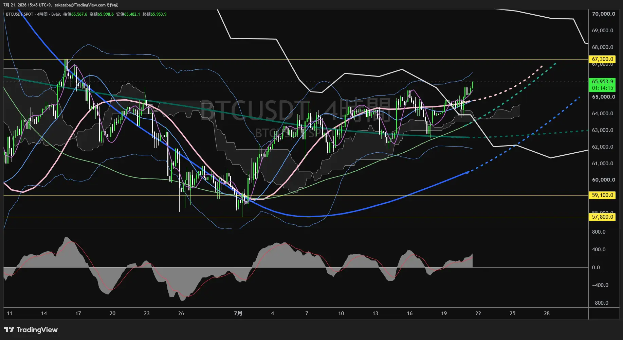Click the chart creation timestamp header text
This screenshot has height=340, width=623.
tap(60, 5)
